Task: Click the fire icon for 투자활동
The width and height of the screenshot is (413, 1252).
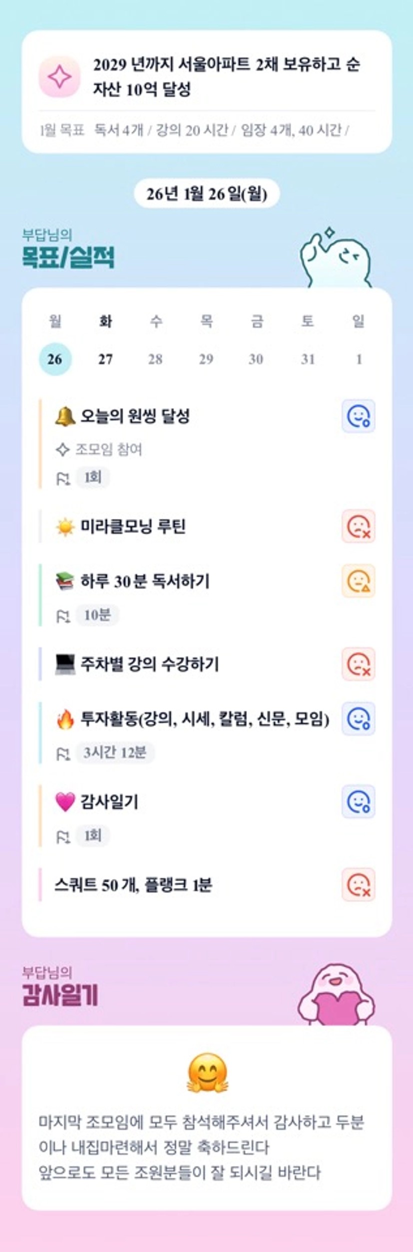Action: (x=65, y=719)
